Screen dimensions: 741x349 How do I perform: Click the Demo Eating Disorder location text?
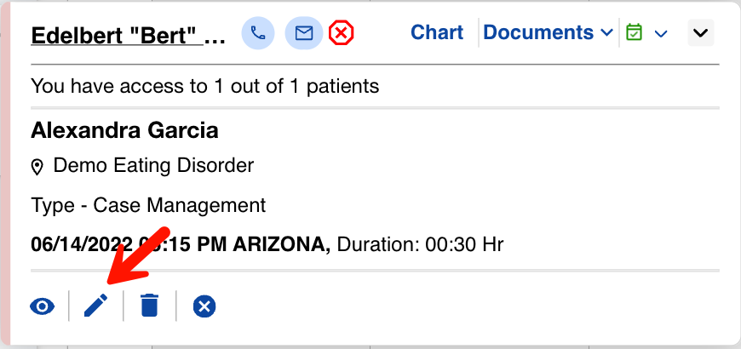point(153,165)
